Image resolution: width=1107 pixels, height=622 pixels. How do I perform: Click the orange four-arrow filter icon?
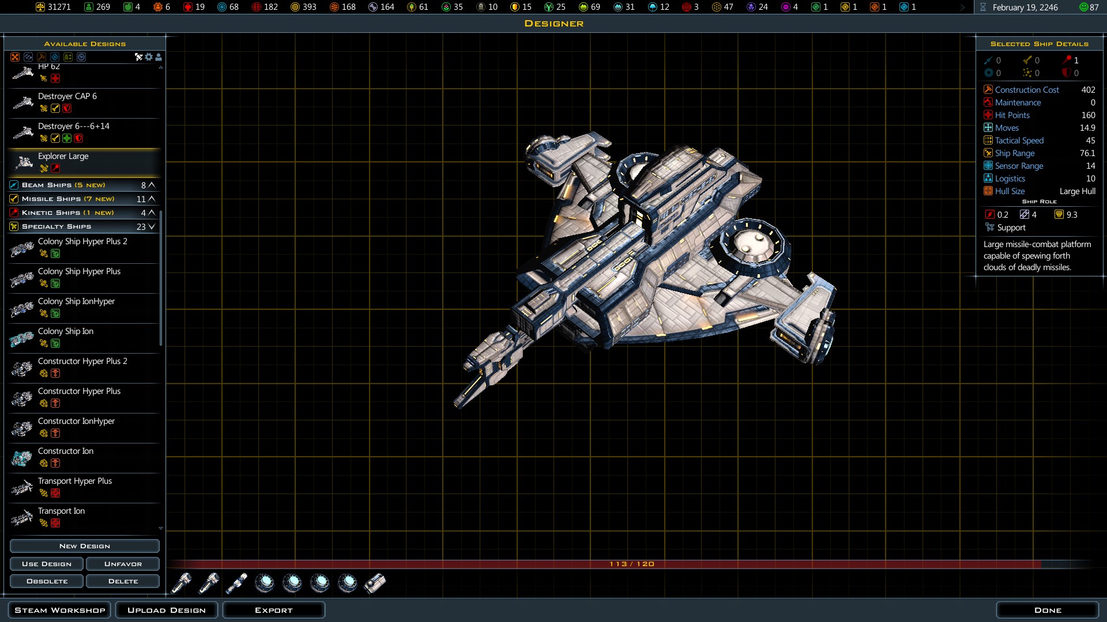tap(15, 57)
